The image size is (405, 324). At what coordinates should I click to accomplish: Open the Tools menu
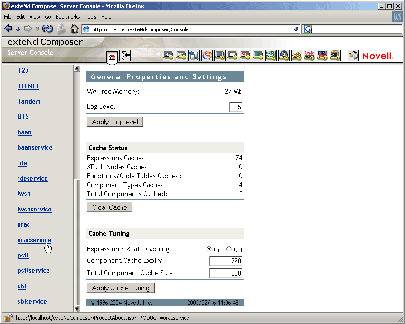pos(91,17)
